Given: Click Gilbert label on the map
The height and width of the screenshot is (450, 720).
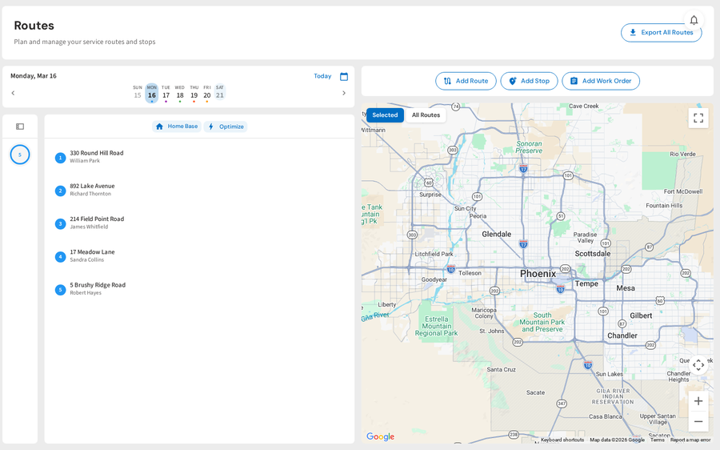Looking at the screenshot, I should click(641, 315).
